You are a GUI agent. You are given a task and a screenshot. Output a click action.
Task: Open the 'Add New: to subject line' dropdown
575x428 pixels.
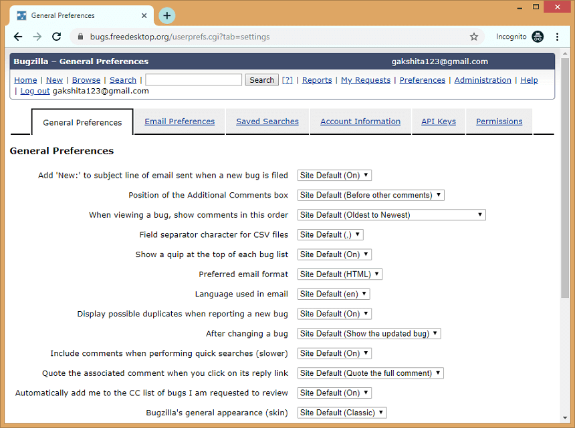(x=334, y=176)
